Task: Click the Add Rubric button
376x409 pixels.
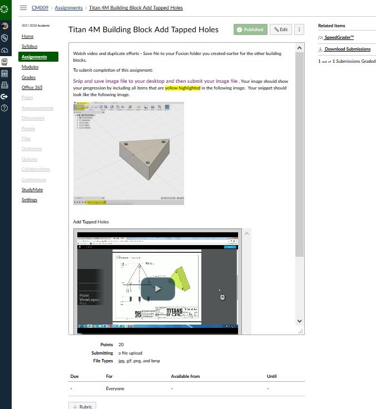Action: tap(82, 406)
